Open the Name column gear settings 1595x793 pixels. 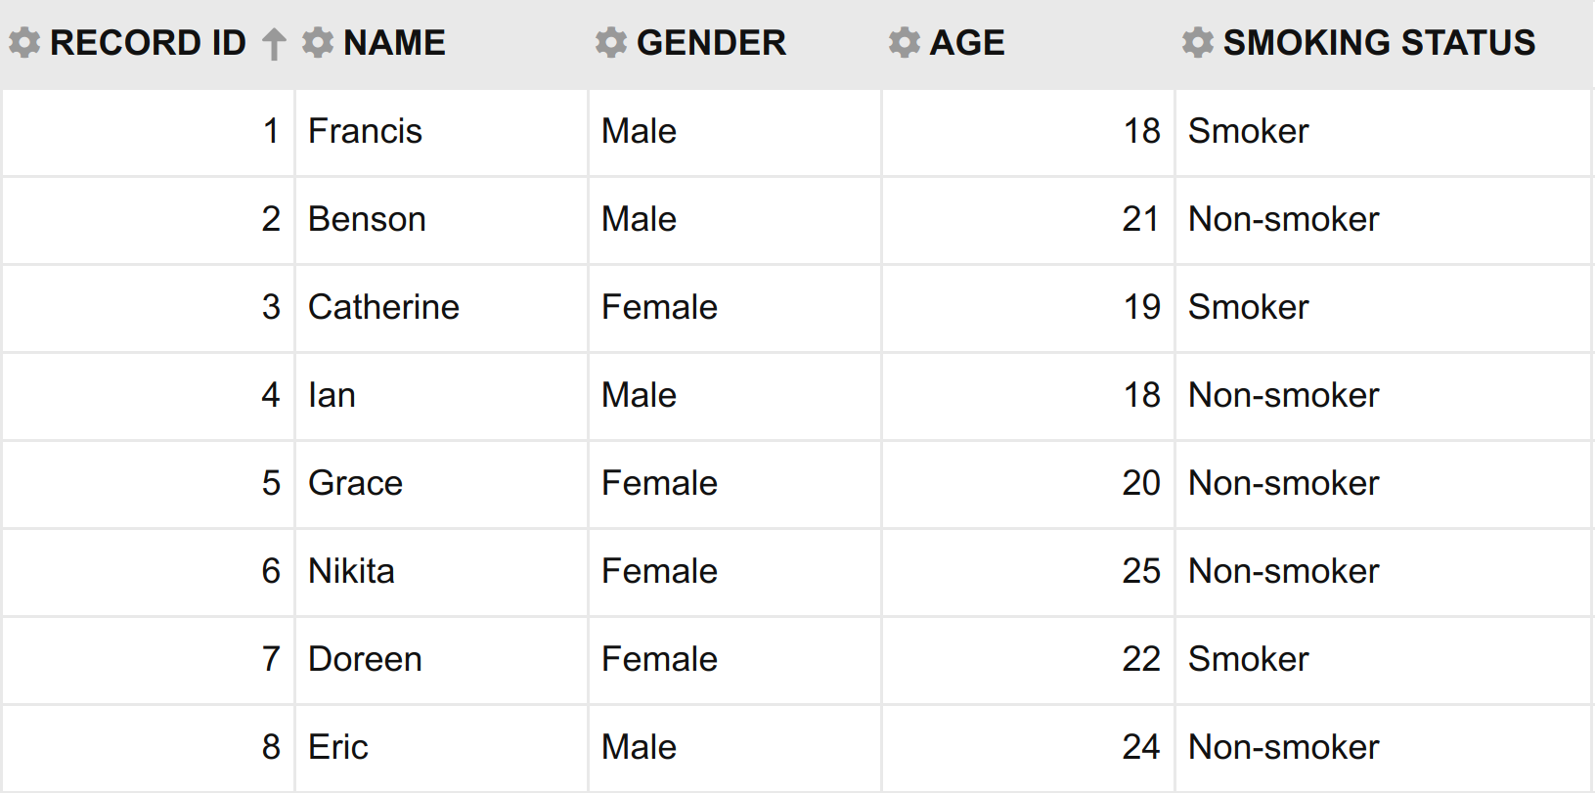(x=318, y=42)
